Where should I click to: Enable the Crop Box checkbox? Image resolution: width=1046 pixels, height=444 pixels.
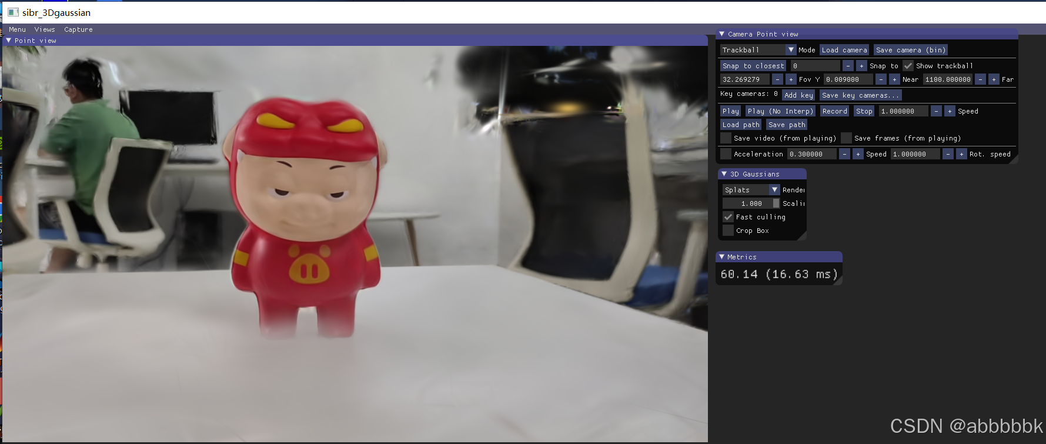coord(728,231)
